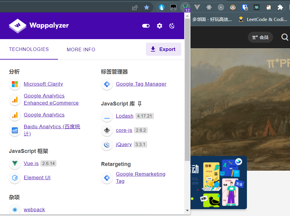Open the Element UI link
290x216 pixels.
(x=37, y=177)
